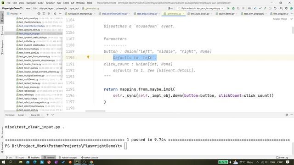The width and height of the screenshot is (294, 165).
Task: Open the File menu
Action: point(8,3)
